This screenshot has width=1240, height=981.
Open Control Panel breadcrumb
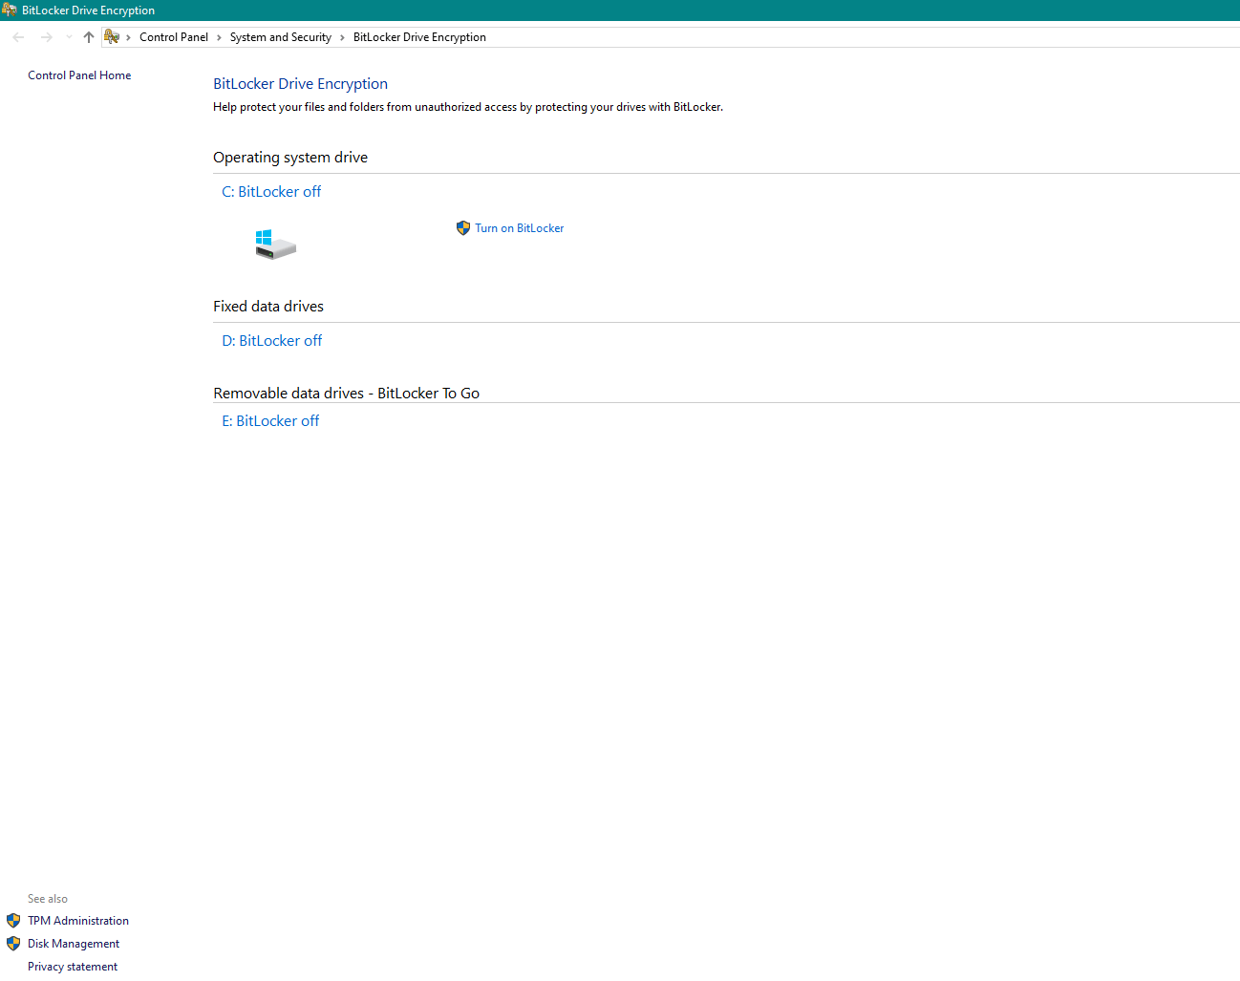click(174, 37)
